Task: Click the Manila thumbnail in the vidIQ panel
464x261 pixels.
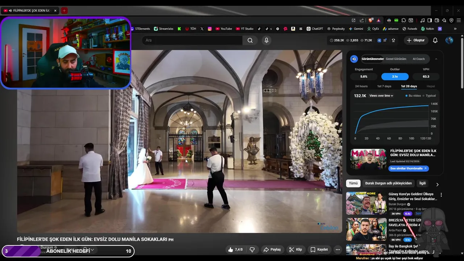Action: (x=368, y=159)
